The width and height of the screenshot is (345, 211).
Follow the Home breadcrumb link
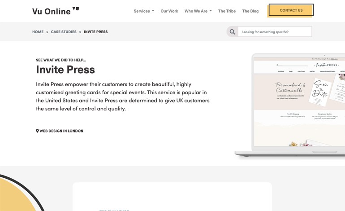click(x=38, y=32)
